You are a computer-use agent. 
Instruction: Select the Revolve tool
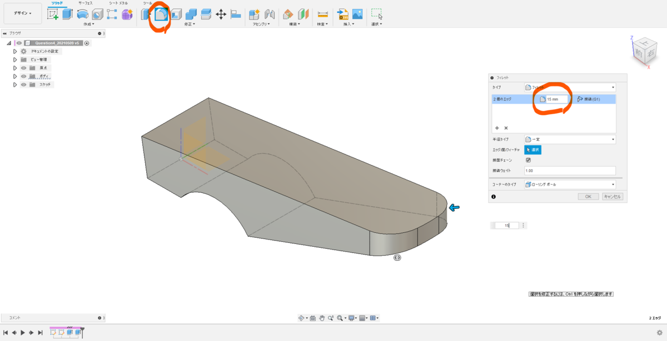click(82, 14)
